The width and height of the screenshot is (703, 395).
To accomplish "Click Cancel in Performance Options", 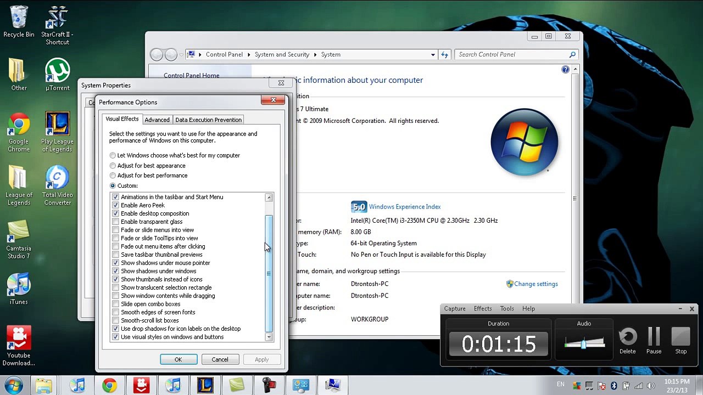I will pos(220,359).
